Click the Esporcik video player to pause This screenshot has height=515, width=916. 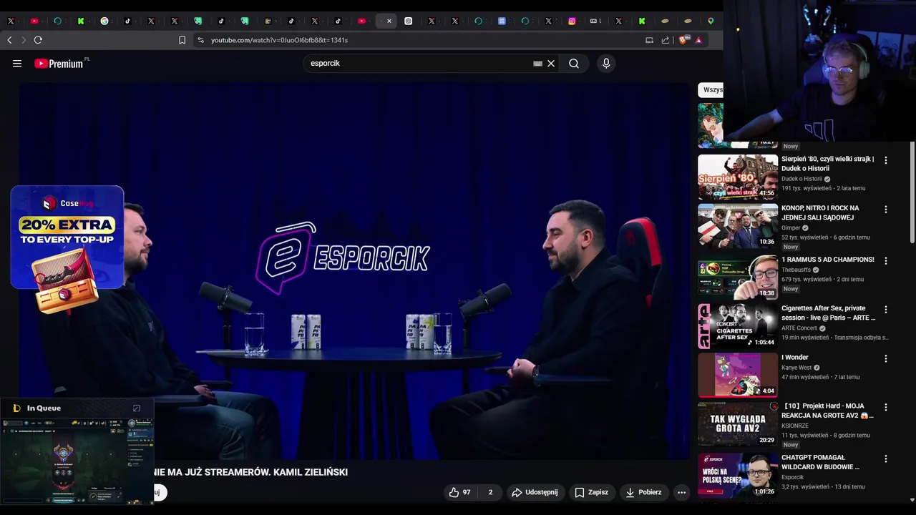point(354,272)
